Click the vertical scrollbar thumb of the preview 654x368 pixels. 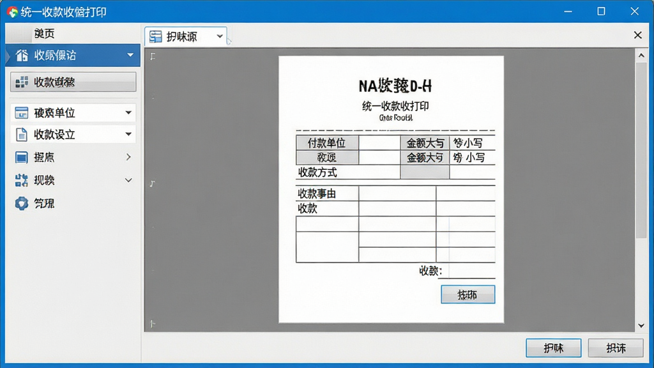tap(641, 150)
